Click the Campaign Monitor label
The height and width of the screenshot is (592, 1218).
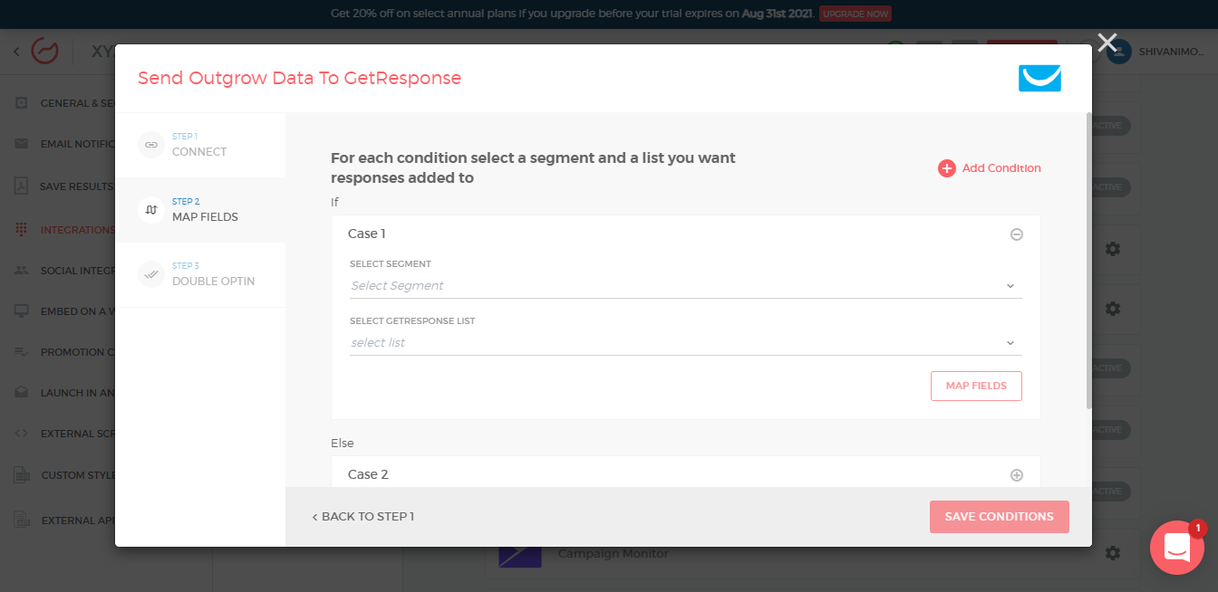point(613,554)
